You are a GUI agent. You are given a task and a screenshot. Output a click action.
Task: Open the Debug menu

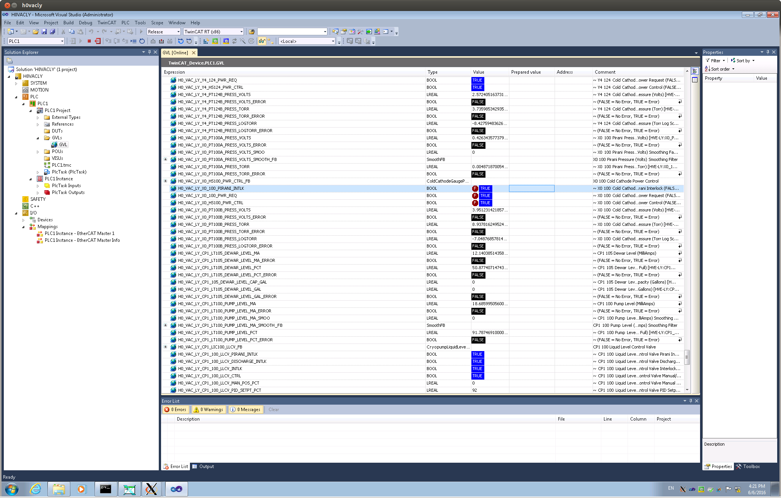point(85,23)
